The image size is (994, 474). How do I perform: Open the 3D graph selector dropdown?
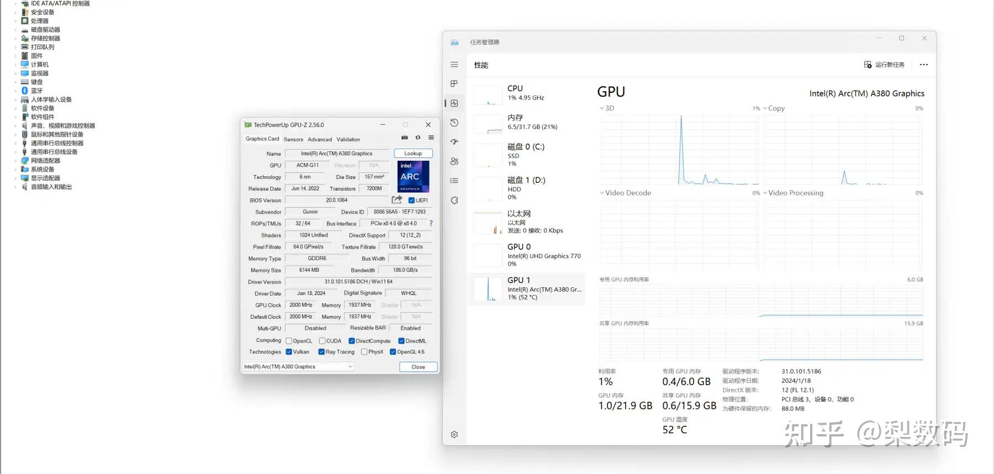click(x=607, y=108)
